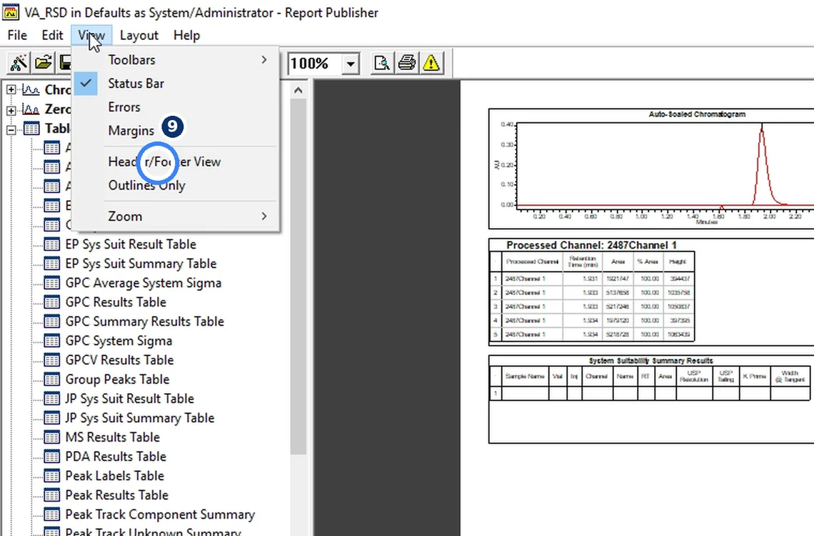Toggle Outlines Only option
This screenshot has height=536, width=814.
click(175, 185)
